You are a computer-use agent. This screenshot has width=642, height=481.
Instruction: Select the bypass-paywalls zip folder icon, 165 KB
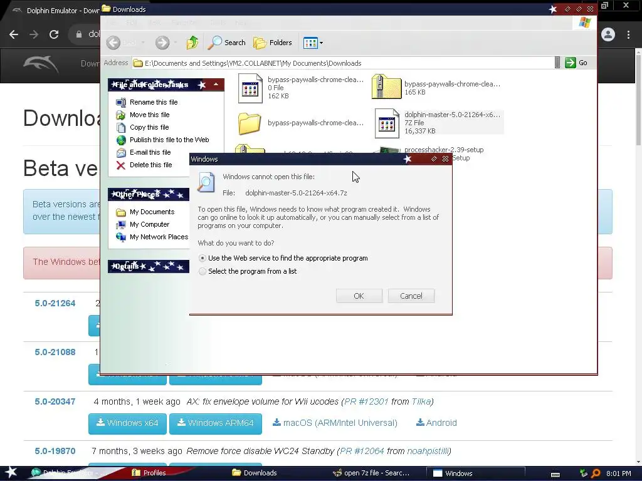pyautogui.click(x=386, y=86)
